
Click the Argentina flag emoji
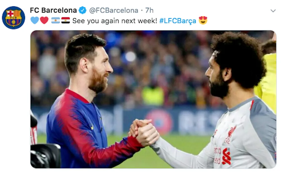click(56, 20)
